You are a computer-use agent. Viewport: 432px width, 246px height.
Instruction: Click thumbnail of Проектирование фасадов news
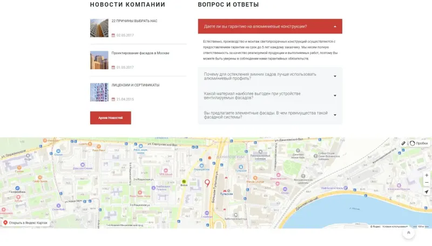[x=99, y=60]
